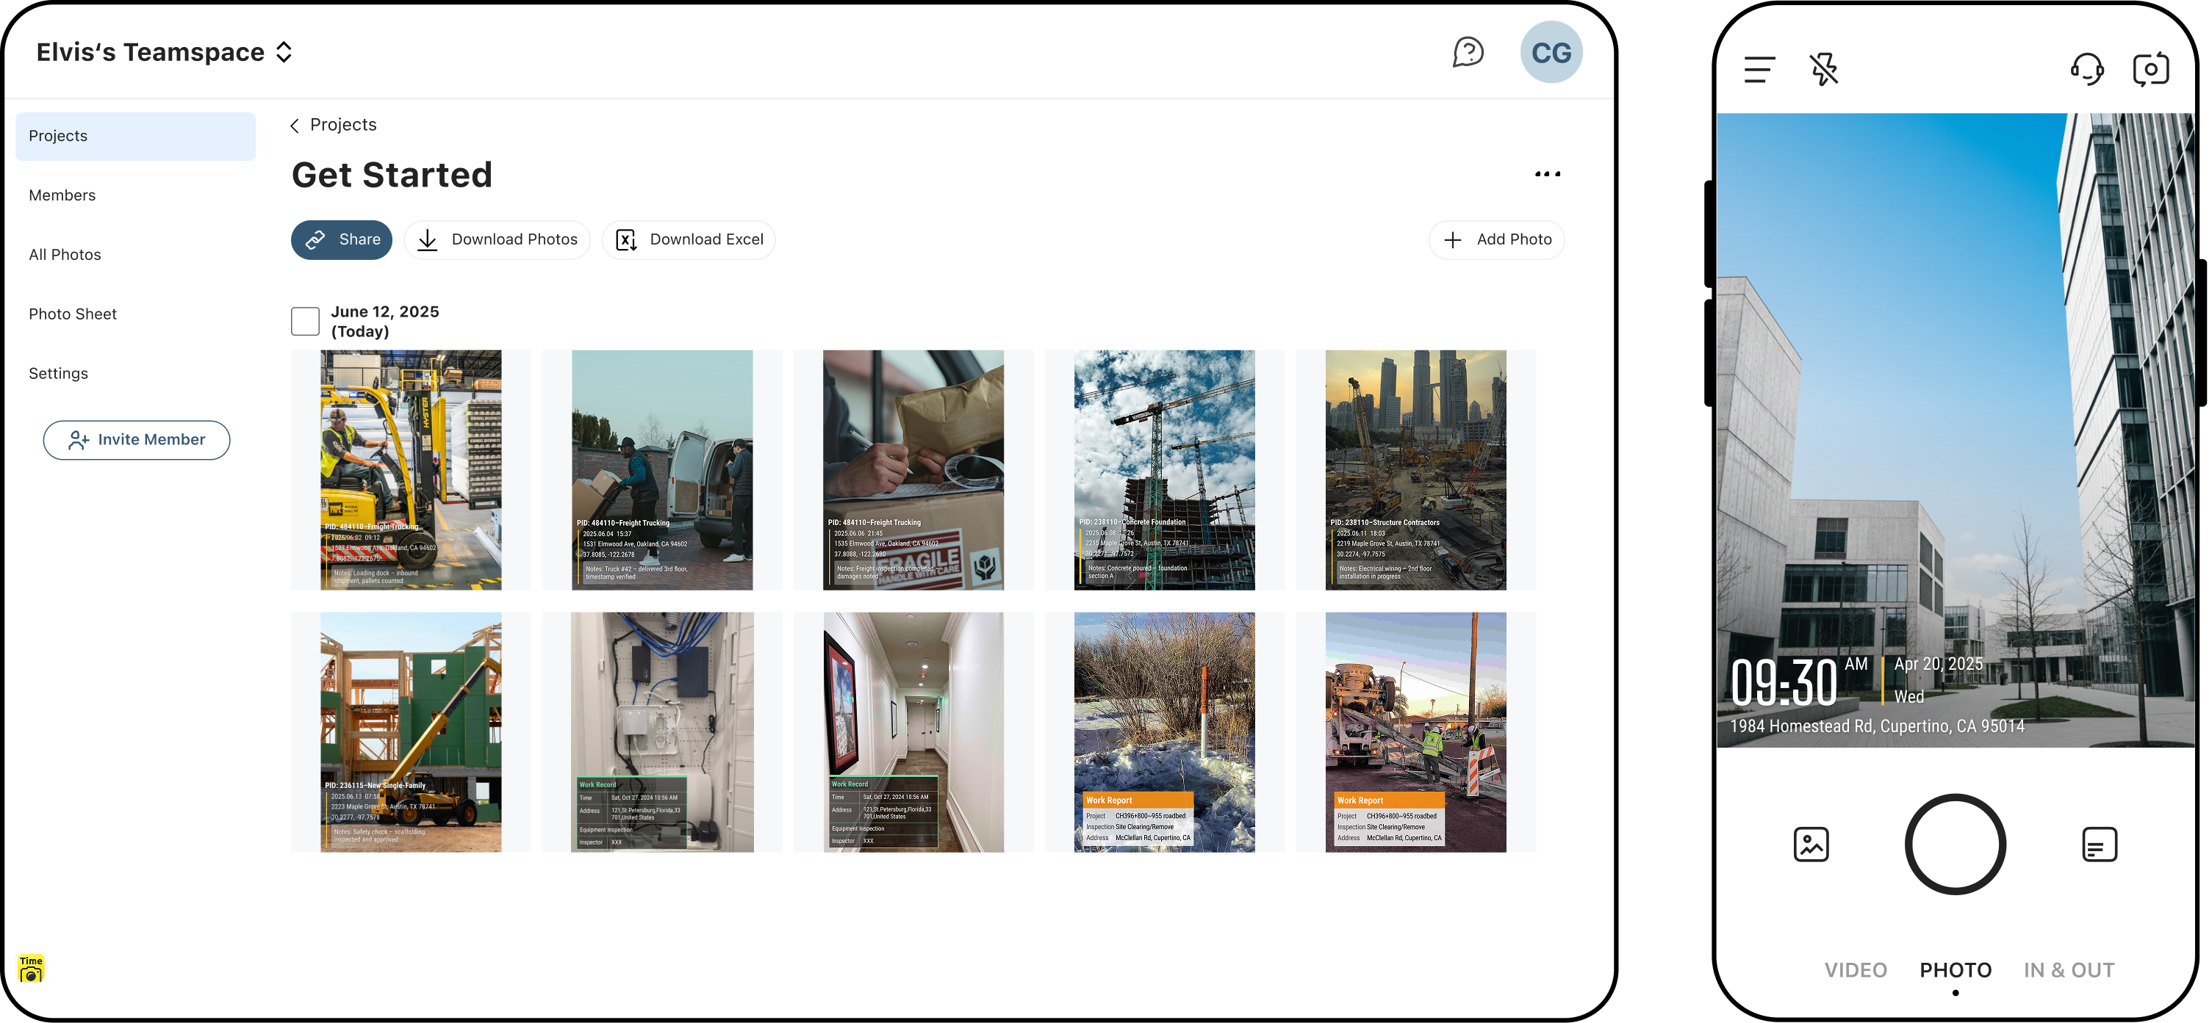Check the June 12, 2025 date checkbox
The width and height of the screenshot is (2212, 1023).
[x=305, y=321]
